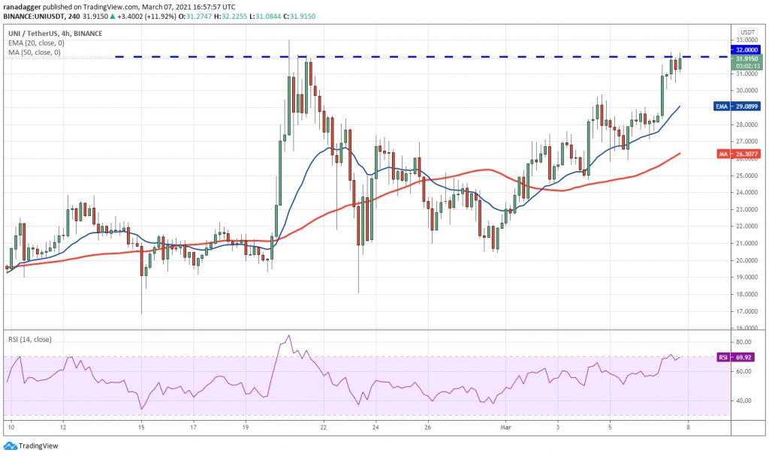Select the "UNI / TetherUS, 4h, BINANCE" title
This screenshot has width=769, height=456.
click(x=56, y=33)
